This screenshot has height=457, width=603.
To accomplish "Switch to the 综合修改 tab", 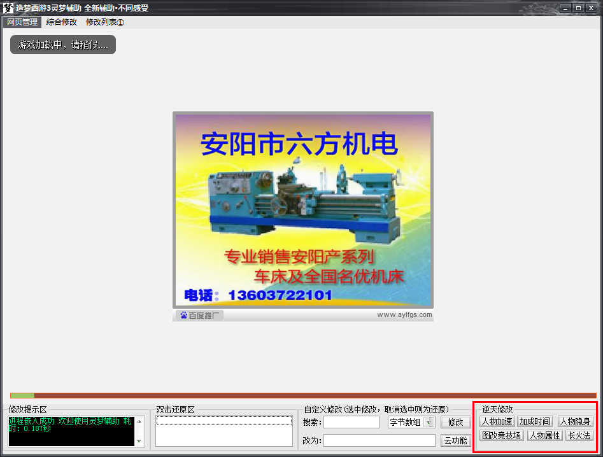I will pyautogui.click(x=62, y=22).
